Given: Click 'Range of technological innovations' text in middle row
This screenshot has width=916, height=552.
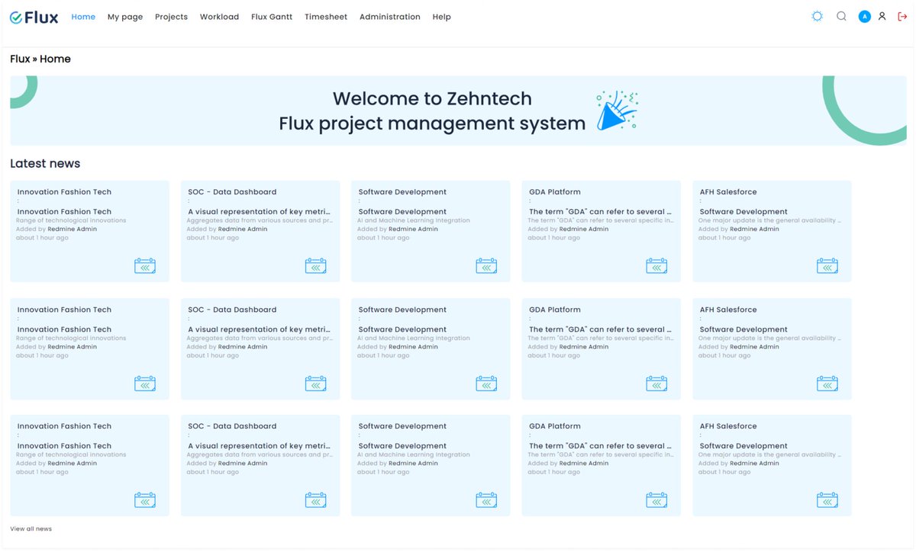Looking at the screenshot, I should (71, 339).
